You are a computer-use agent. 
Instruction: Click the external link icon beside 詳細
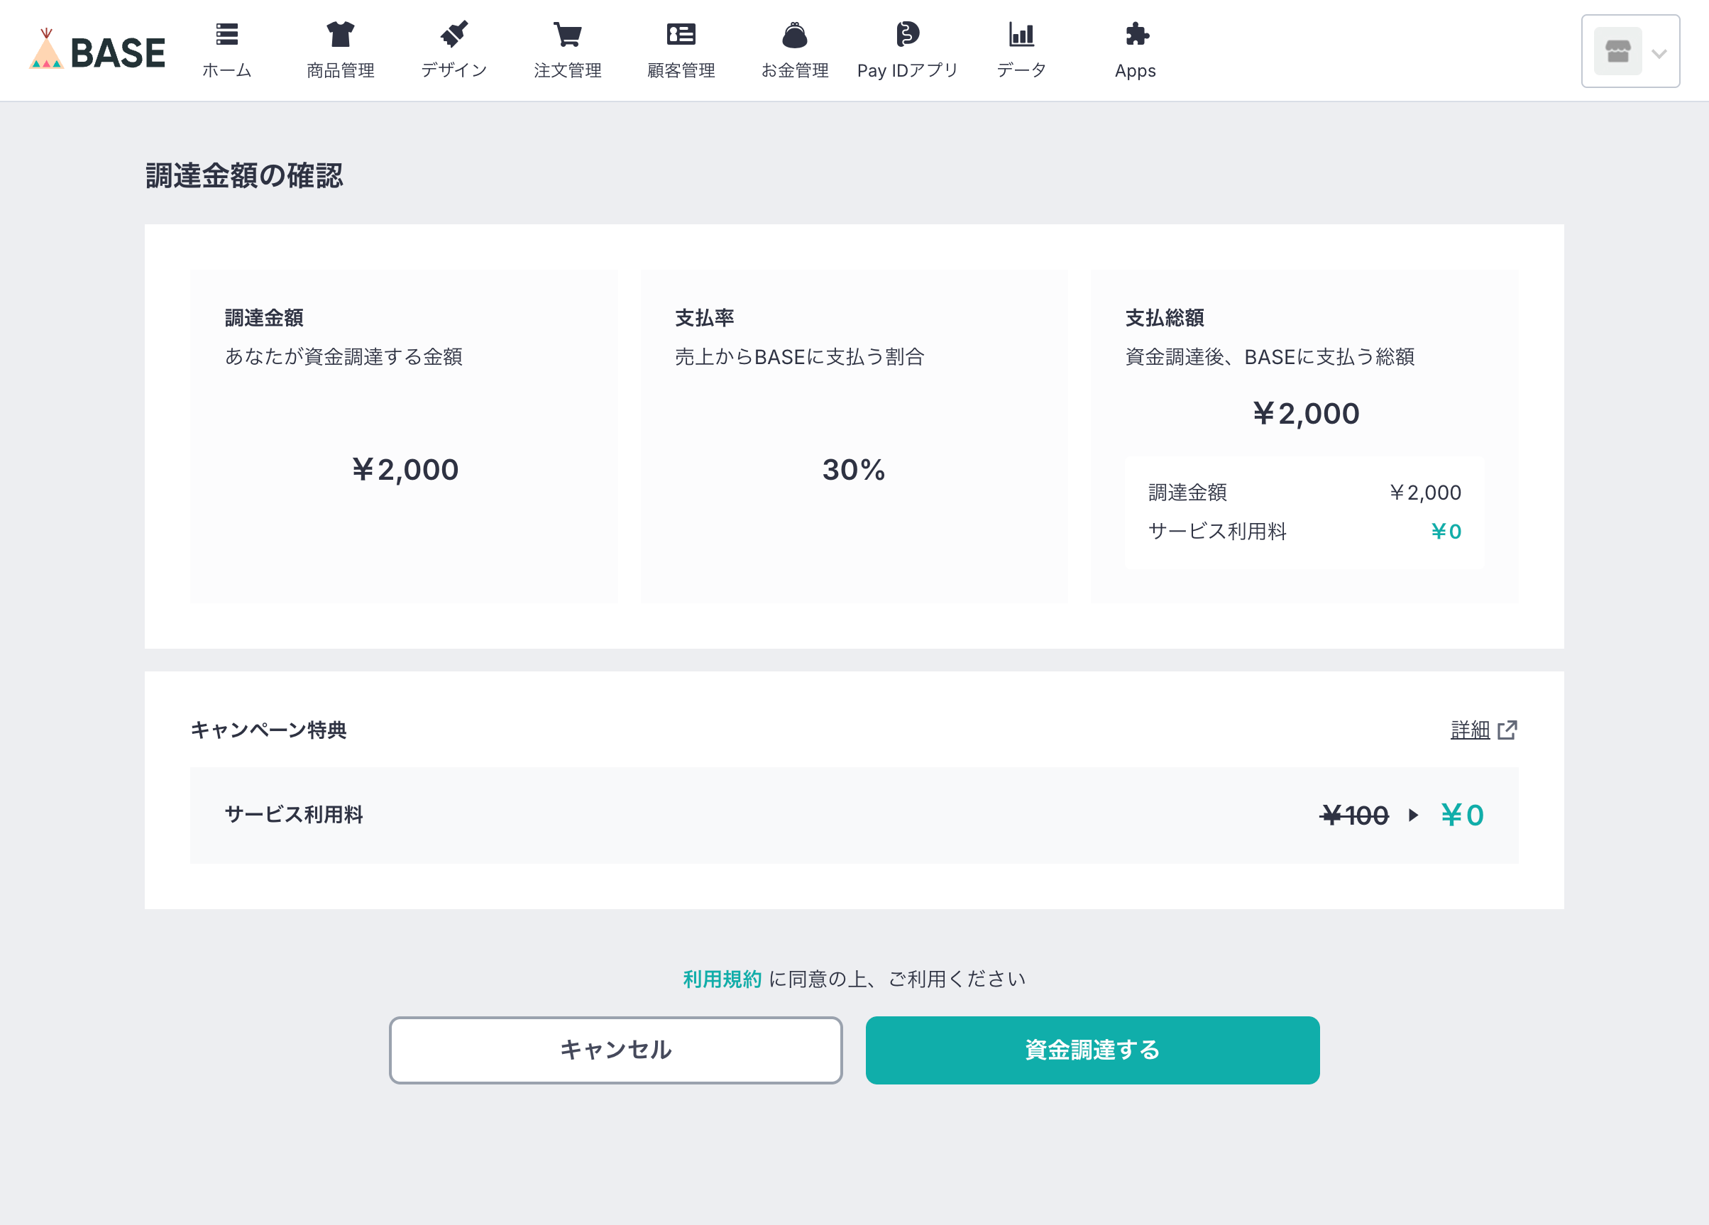pos(1507,730)
